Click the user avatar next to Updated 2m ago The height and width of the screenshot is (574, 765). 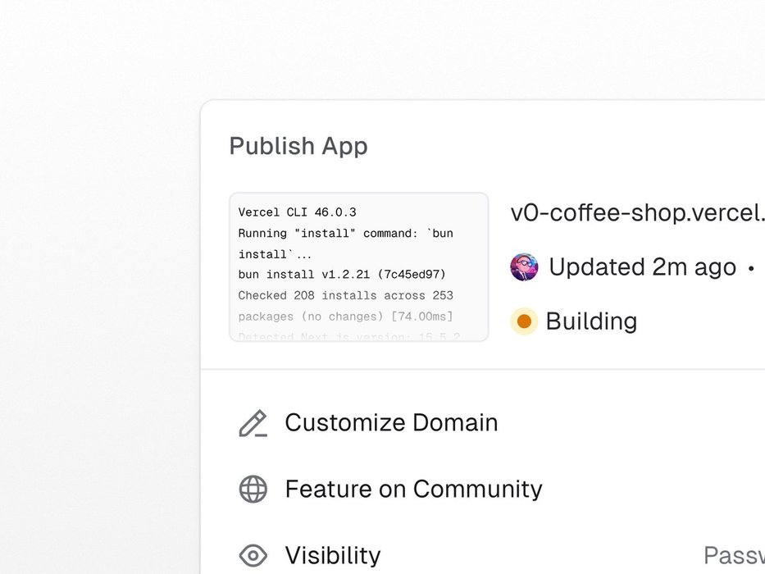pos(524,267)
